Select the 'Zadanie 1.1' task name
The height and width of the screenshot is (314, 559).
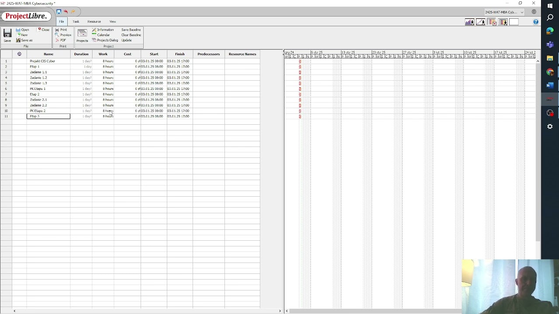point(38,72)
